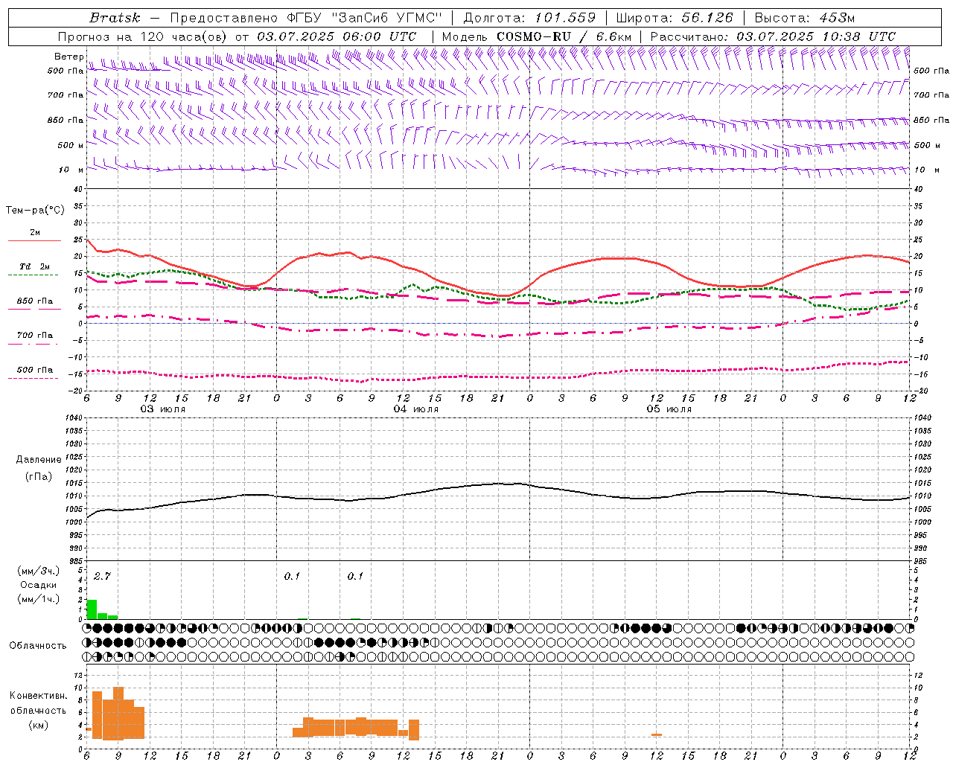Select forecast start text 03.07.2025 06:00 UTC
The width and height of the screenshot is (953, 762).
(337, 36)
